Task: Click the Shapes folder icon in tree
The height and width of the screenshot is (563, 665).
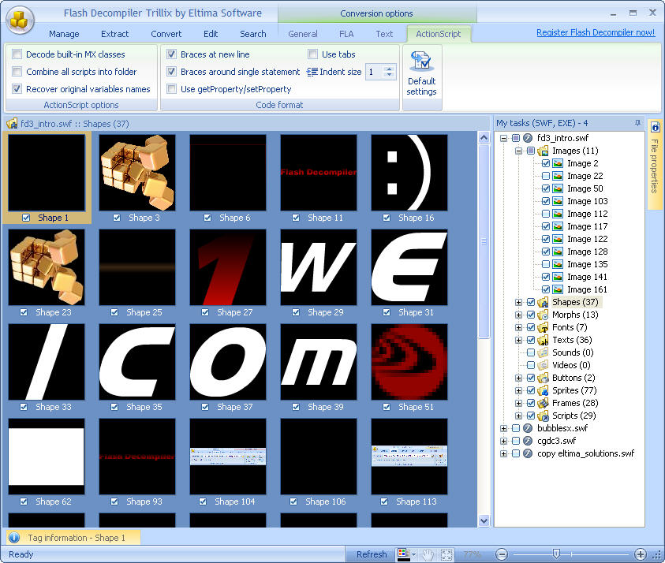Action: [x=543, y=302]
